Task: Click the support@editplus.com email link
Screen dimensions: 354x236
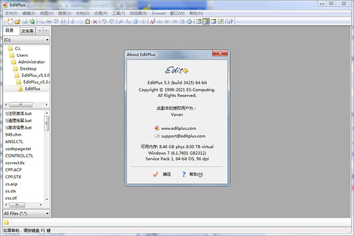Action: click(x=183, y=136)
